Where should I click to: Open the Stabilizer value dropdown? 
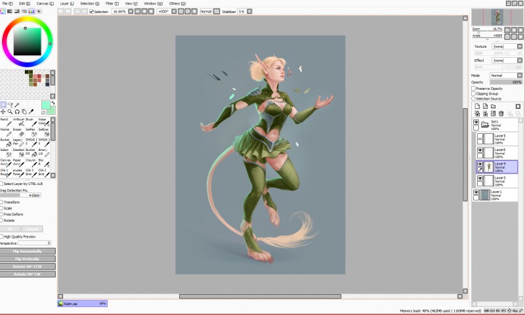[249, 11]
